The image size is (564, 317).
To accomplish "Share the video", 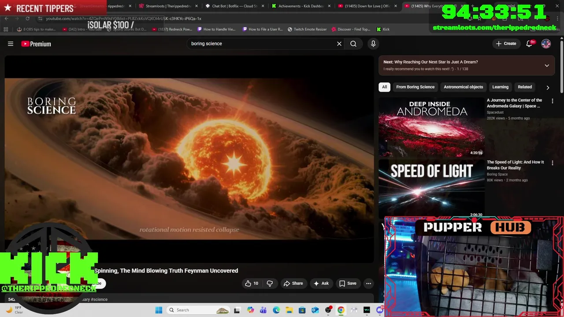I will coord(293,284).
